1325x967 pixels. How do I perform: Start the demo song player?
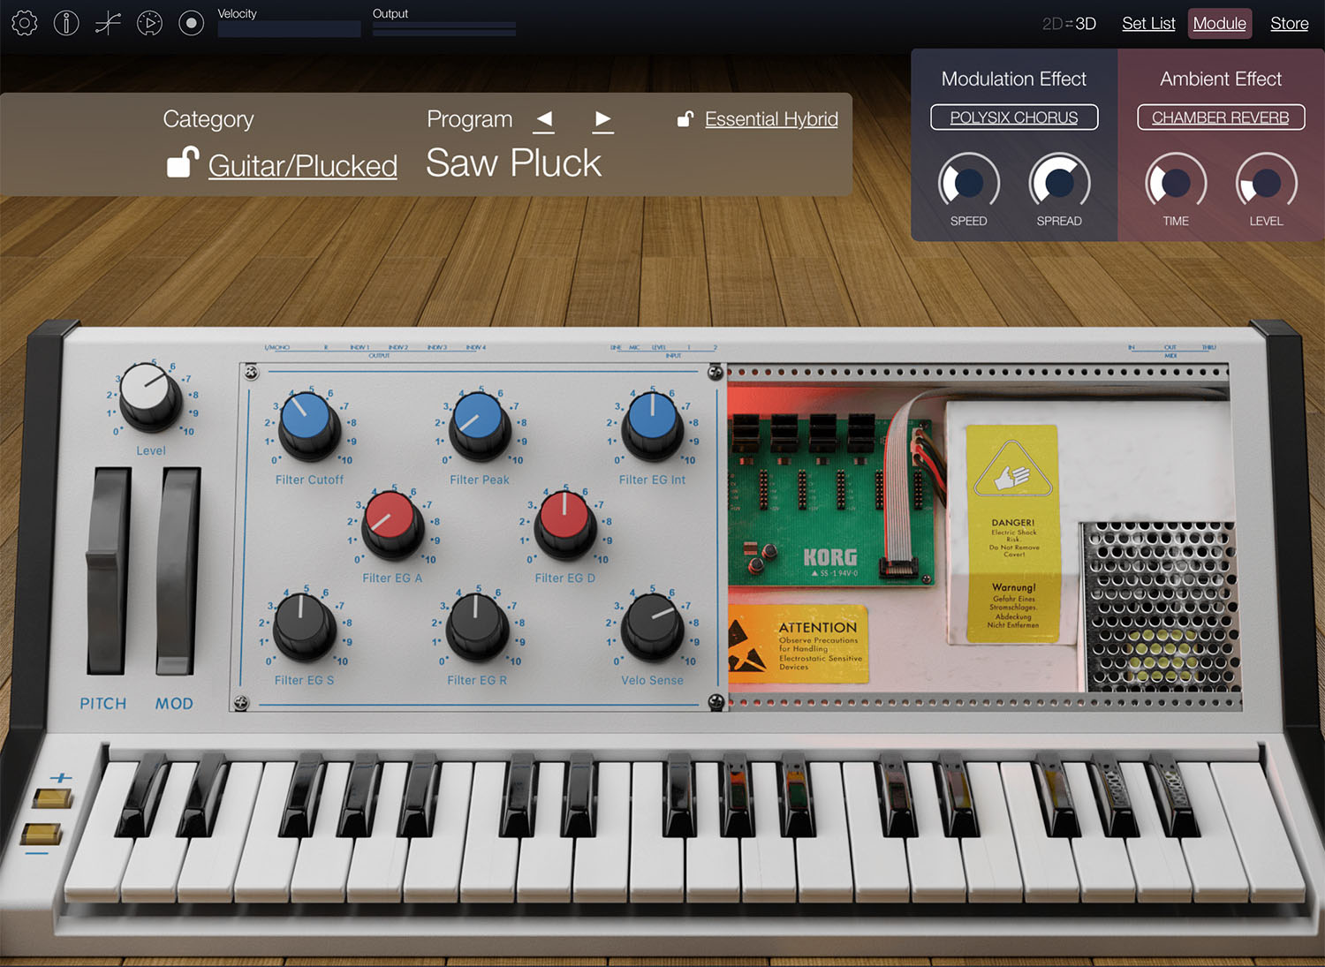click(149, 23)
